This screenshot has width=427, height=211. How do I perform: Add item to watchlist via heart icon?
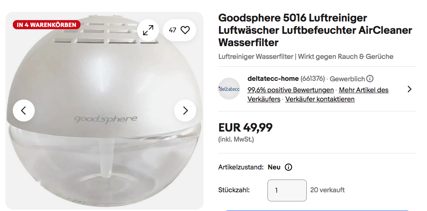[x=179, y=30]
